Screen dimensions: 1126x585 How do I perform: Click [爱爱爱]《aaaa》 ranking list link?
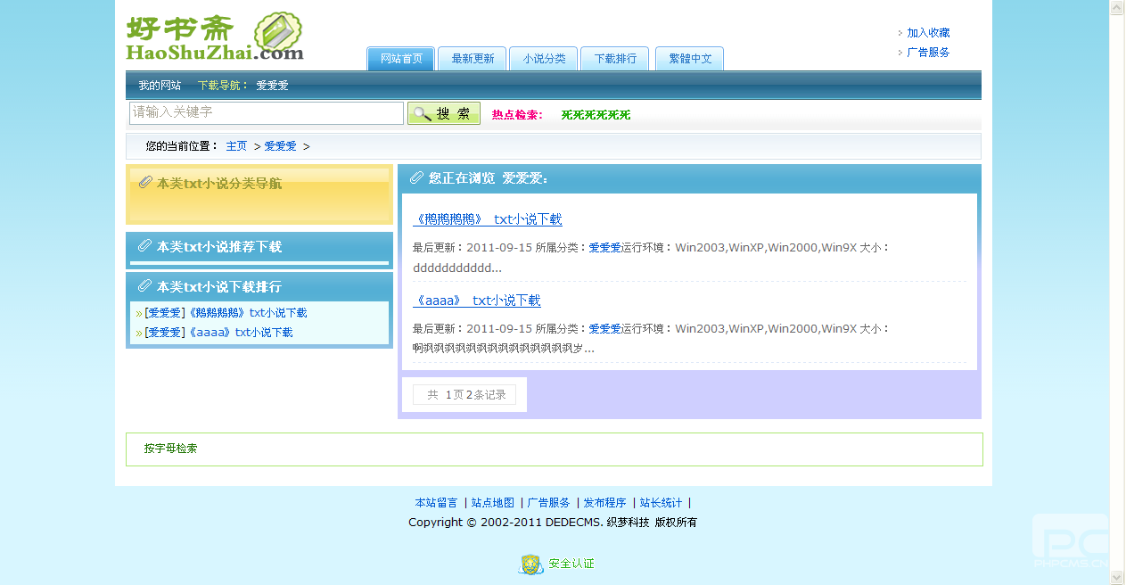[218, 333]
